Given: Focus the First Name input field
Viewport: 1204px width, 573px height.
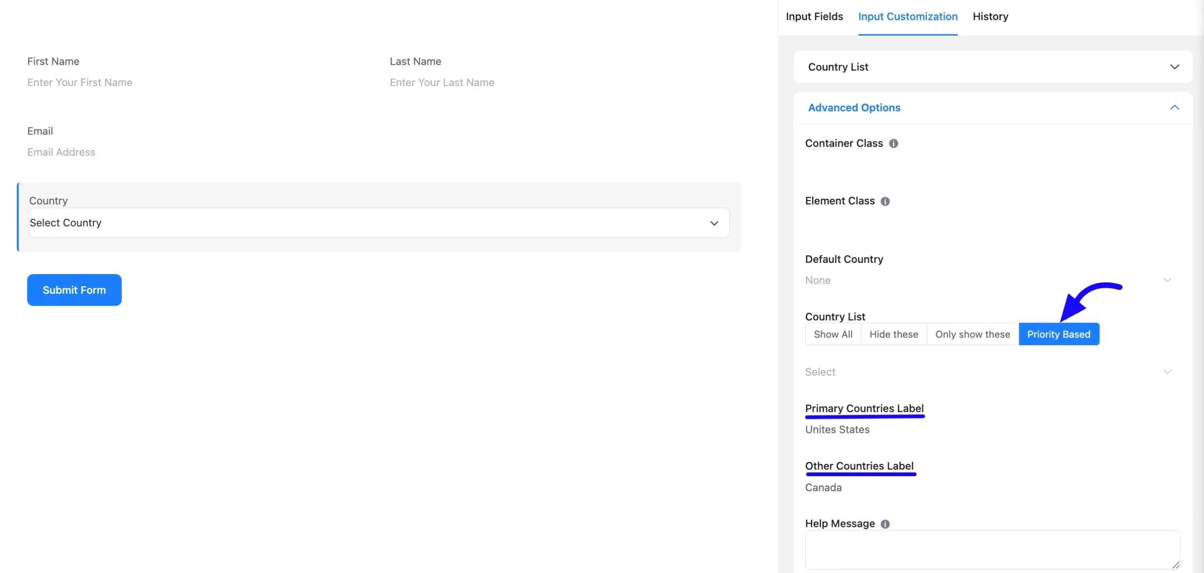Looking at the screenshot, I should (x=198, y=83).
